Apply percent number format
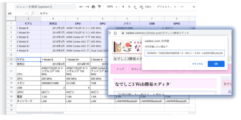Screen dimensions: 241x120 pos(129,7)
